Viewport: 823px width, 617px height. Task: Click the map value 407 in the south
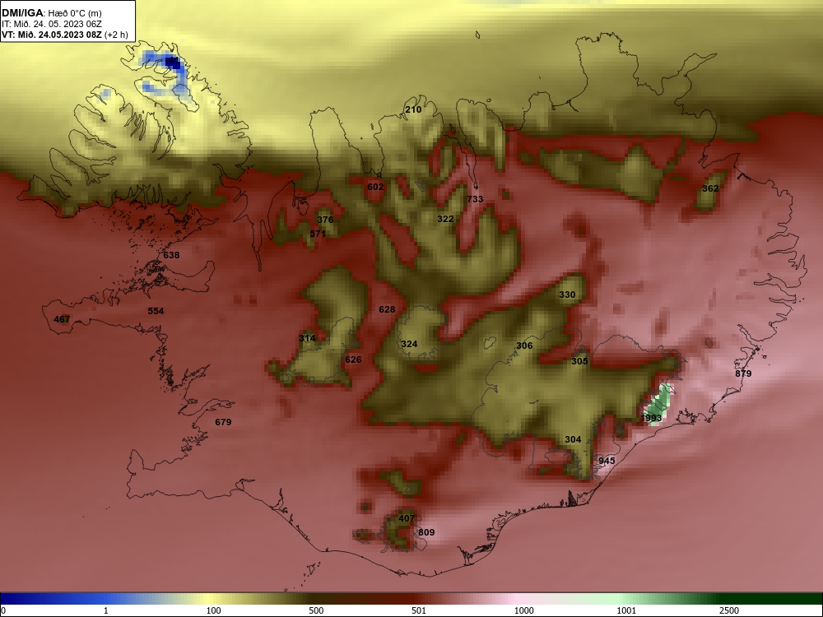tap(407, 518)
